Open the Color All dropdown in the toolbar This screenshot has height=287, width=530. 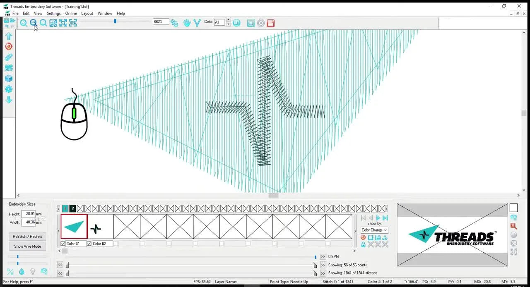(219, 22)
